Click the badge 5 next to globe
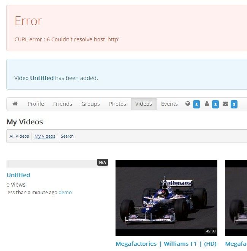 (196, 104)
